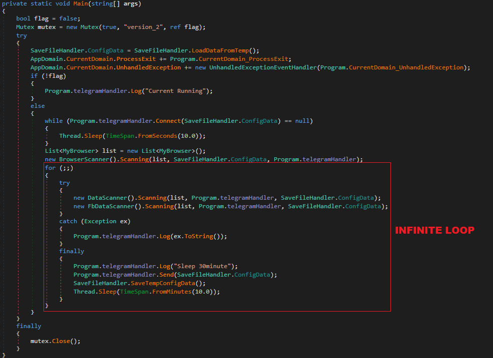Select the false literal
Image resolution: width=493 pixels, height=358 pixels.
click(x=68, y=18)
